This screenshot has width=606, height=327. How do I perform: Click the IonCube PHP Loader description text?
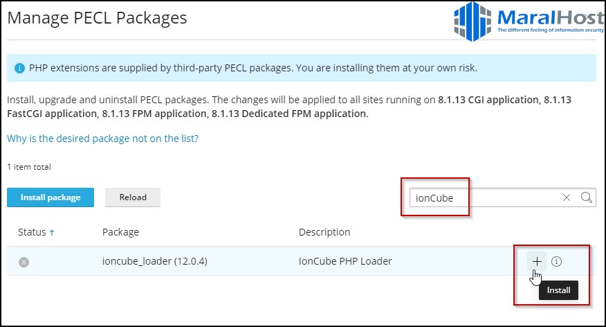click(x=345, y=261)
